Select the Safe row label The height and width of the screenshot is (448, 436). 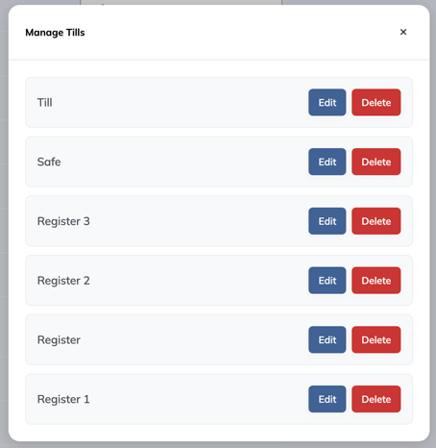(x=49, y=162)
